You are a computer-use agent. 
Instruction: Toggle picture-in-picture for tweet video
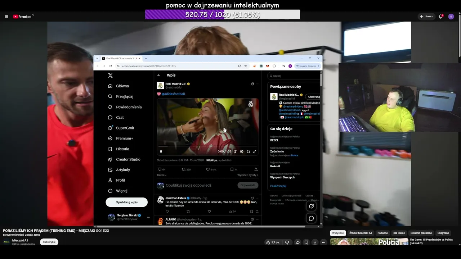248,151
